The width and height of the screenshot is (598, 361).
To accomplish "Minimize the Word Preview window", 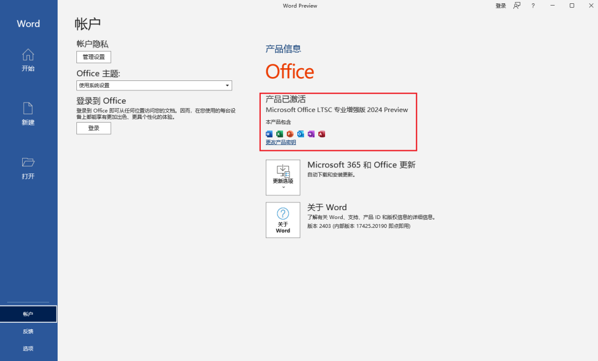I will coord(553,6).
